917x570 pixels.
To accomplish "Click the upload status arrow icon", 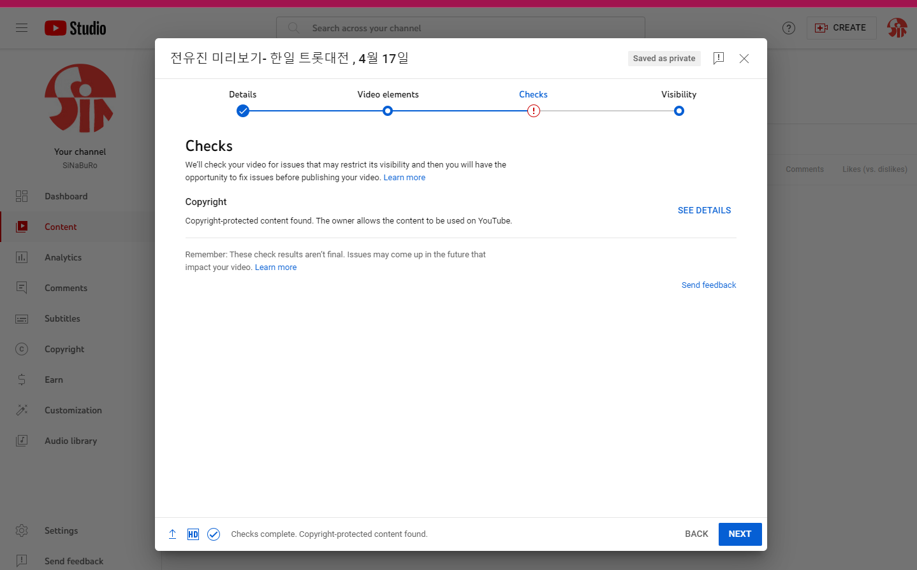I will 172,534.
